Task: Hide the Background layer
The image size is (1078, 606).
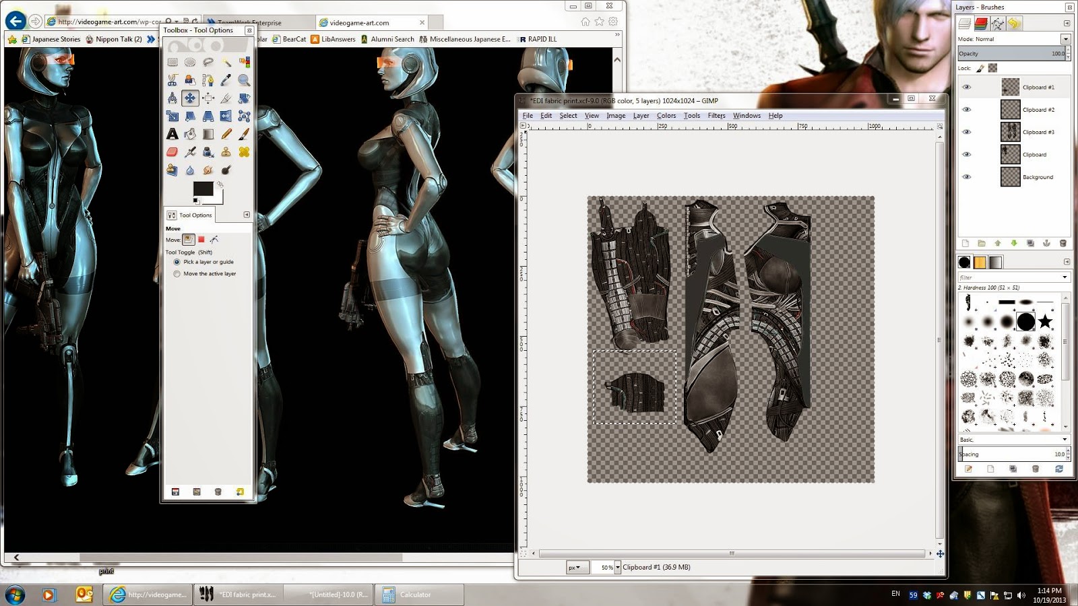Action: tap(967, 177)
